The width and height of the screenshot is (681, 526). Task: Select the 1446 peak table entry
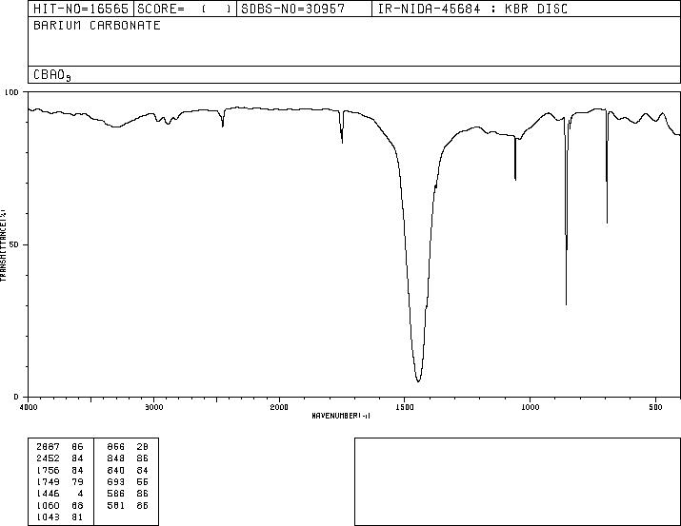click(x=60, y=494)
